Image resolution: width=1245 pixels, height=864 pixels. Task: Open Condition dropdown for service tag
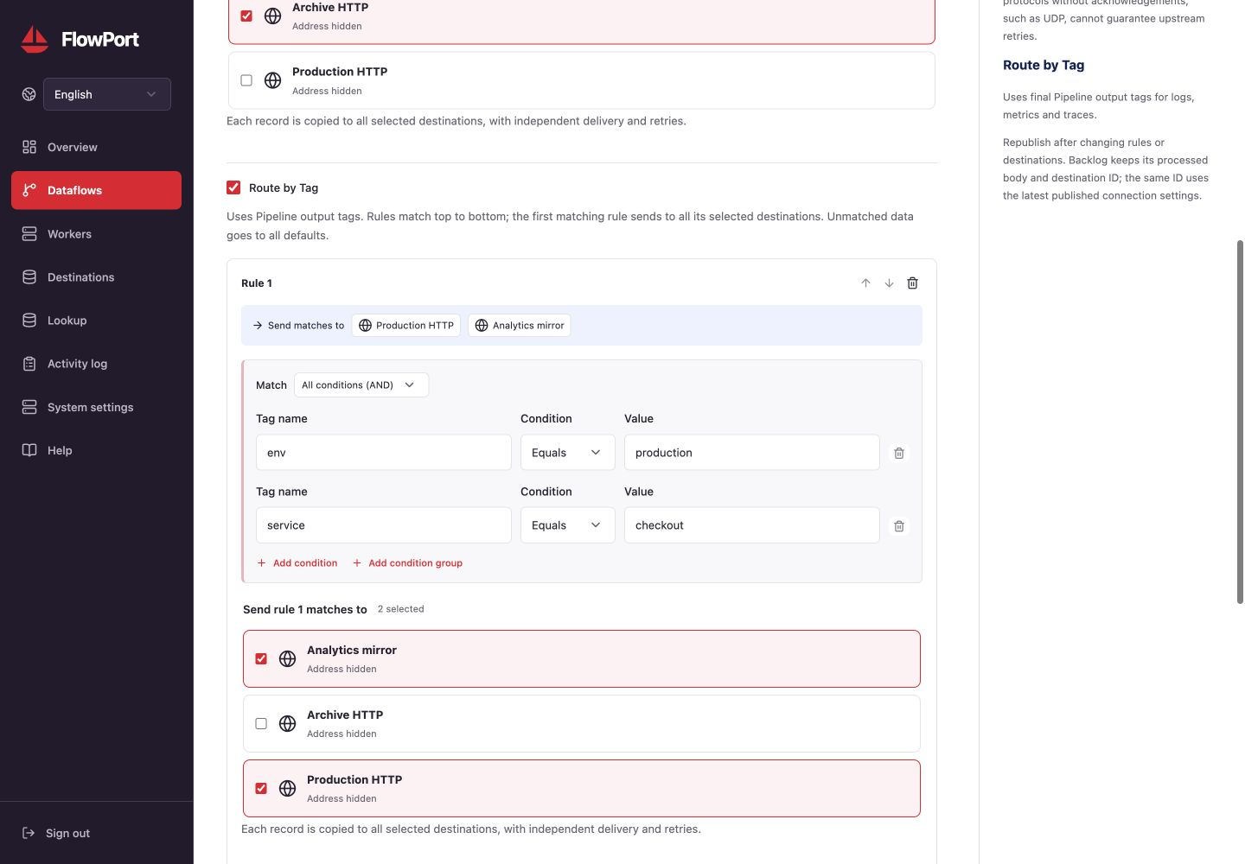click(567, 525)
